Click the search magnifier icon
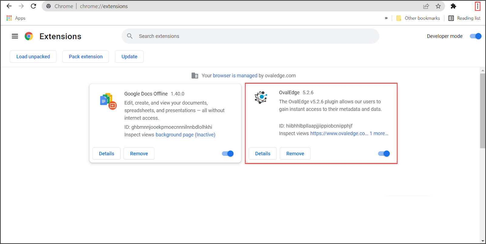The height and width of the screenshot is (244, 486). coord(130,36)
